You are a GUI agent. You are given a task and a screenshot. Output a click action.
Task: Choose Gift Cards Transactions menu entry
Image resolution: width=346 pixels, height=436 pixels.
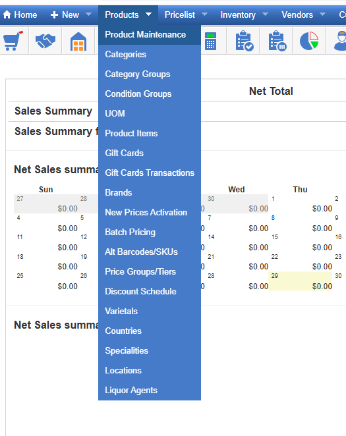click(x=150, y=173)
